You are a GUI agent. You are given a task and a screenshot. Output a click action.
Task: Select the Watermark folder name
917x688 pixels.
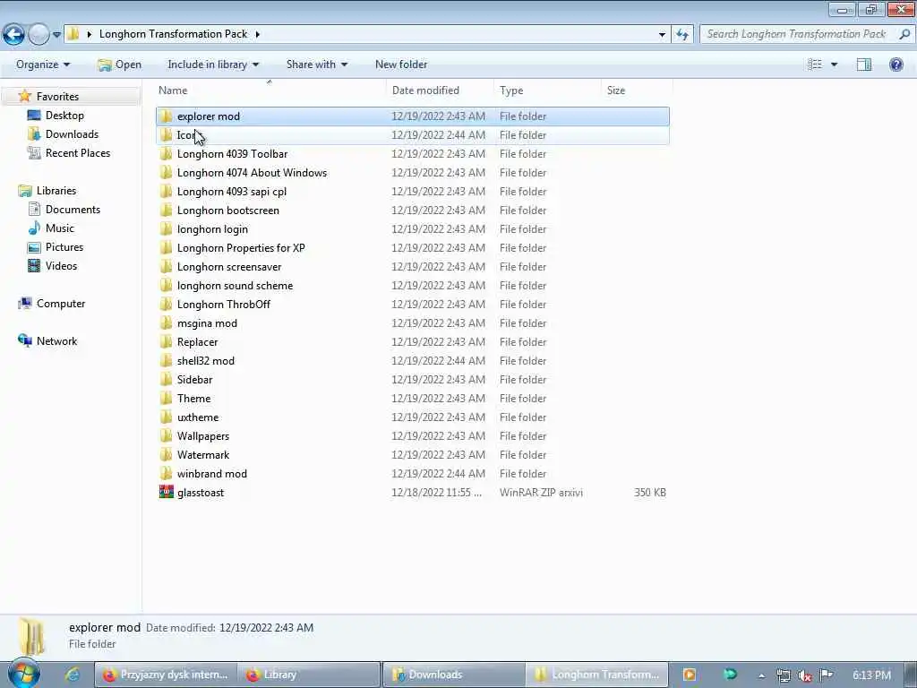click(x=203, y=454)
